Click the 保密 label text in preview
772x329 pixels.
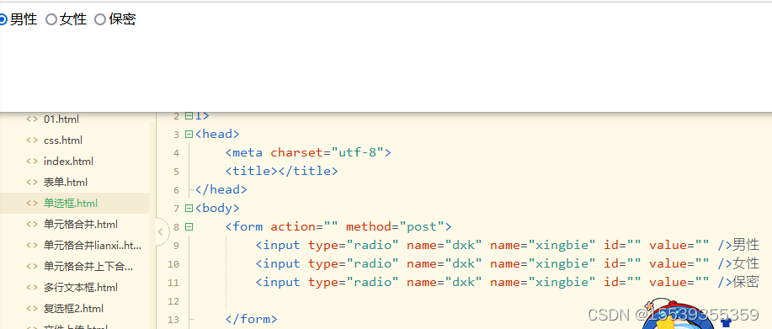pyautogui.click(x=122, y=19)
